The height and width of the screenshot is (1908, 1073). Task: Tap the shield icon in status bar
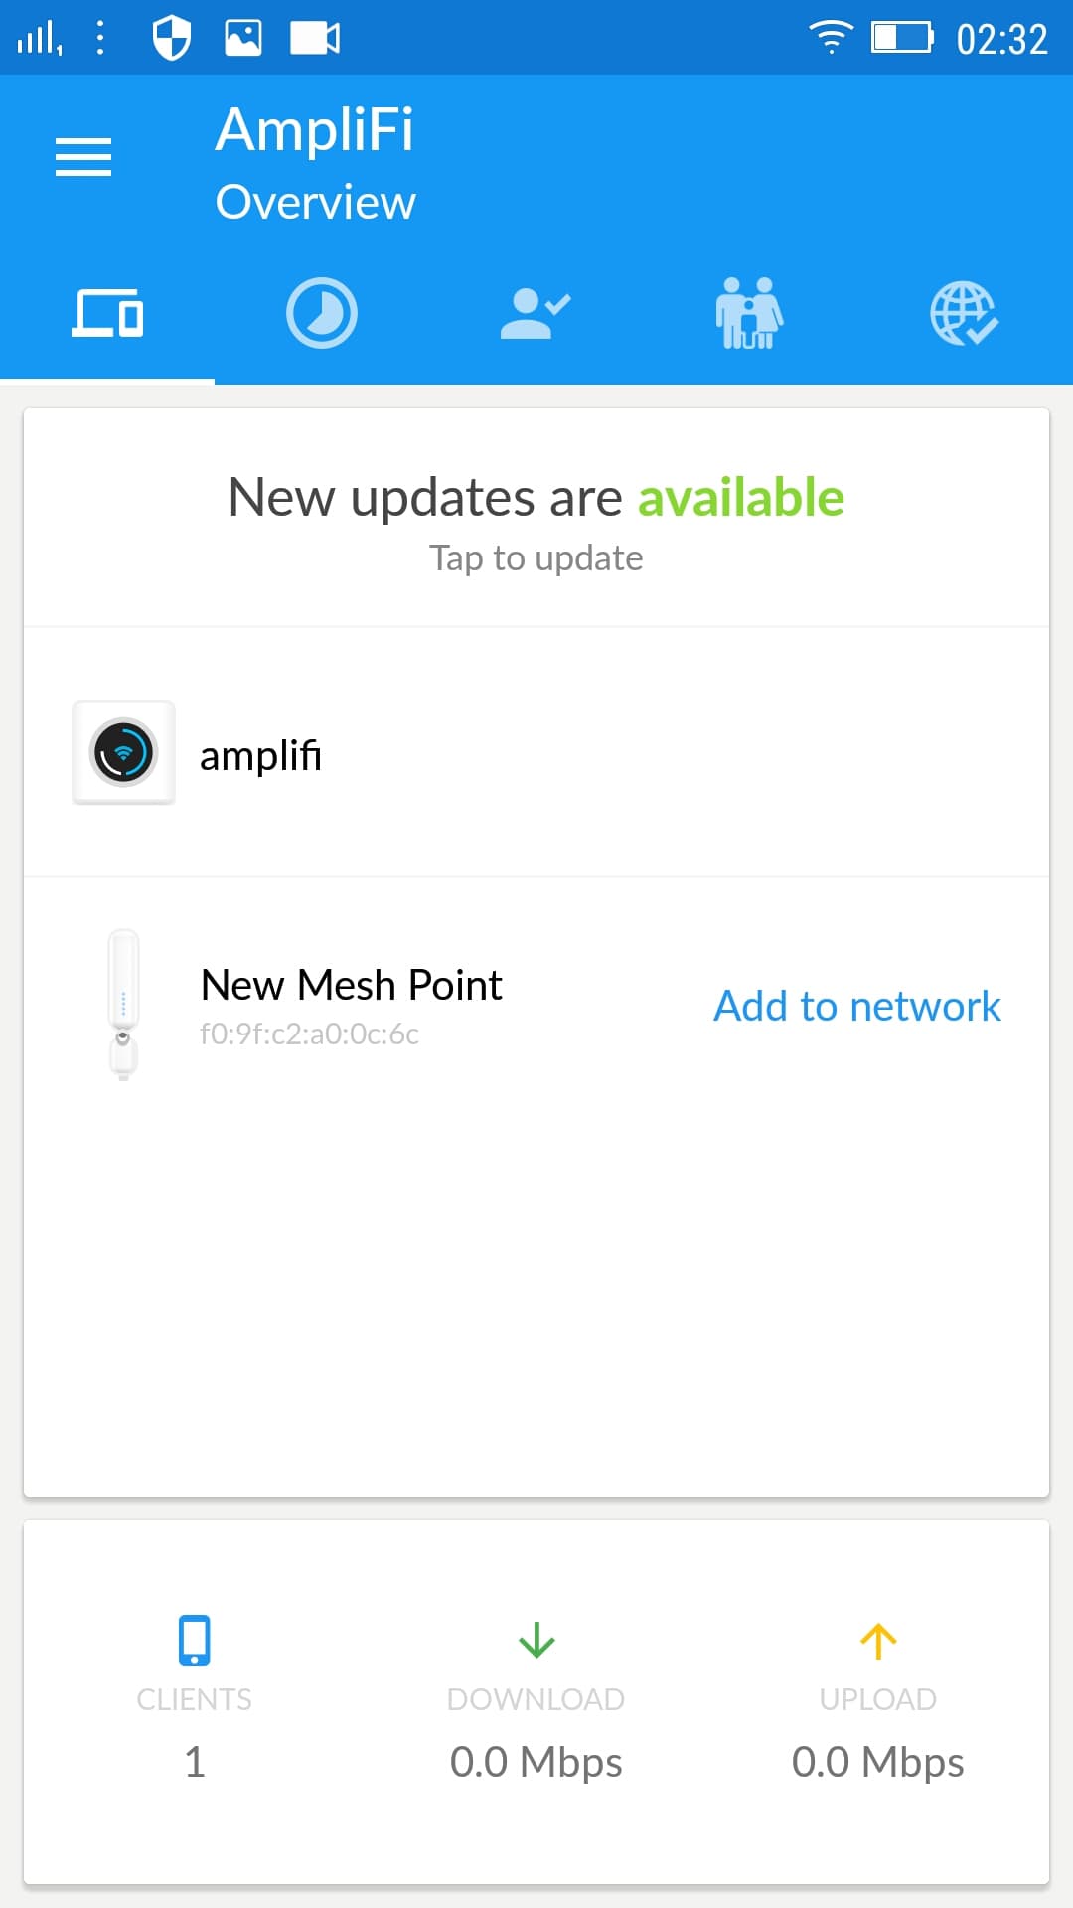[171, 38]
